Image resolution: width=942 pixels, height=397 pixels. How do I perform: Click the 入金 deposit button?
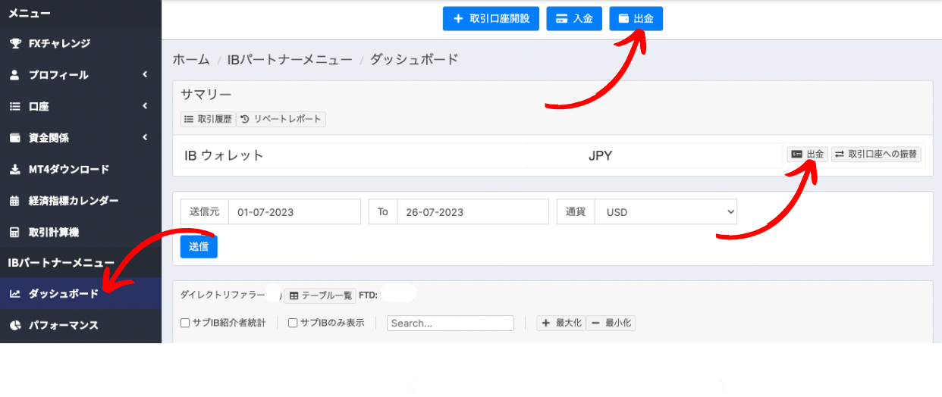pos(574,18)
